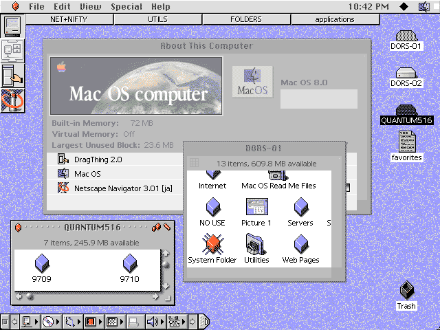The height and width of the screenshot is (330, 440).
Task: Select the DORS-01 disk on desktop
Action: pos(406,40)
